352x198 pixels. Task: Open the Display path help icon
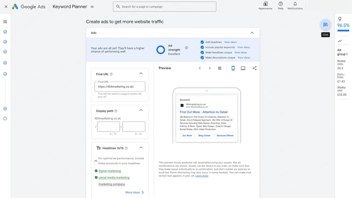tap(116, 111)
